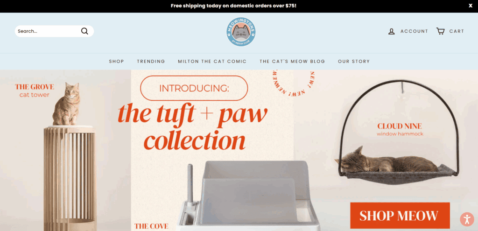Open the accessibility widget icon
This screenshot has width=478, height=231.
point(467,219)
